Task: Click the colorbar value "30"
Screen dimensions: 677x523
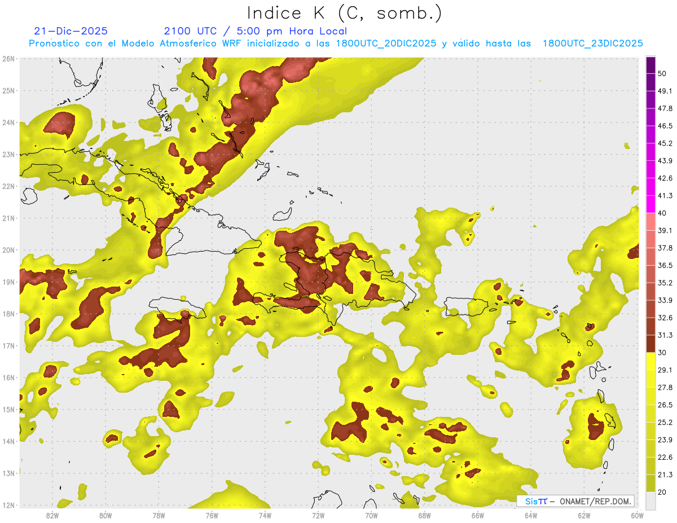Action: [x=662, y=353]
